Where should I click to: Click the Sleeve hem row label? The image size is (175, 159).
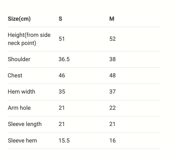pyautogui.click(x=22, y=140)
